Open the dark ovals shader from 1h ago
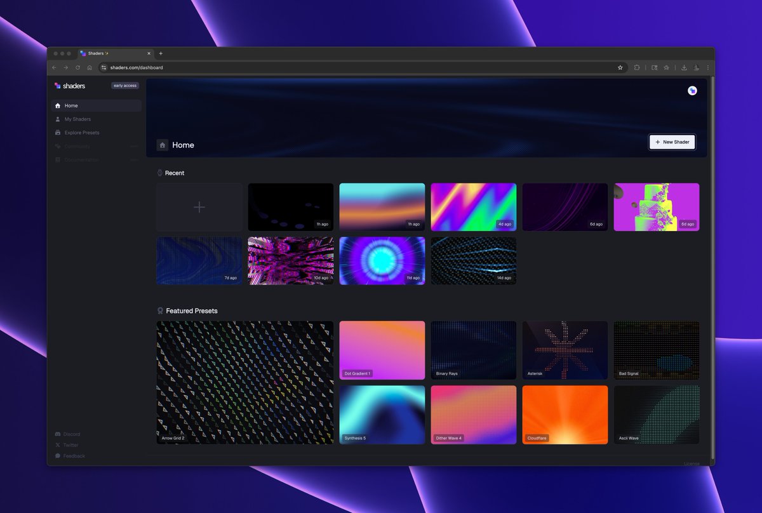762x513 pixels. [x=291, y=207]
